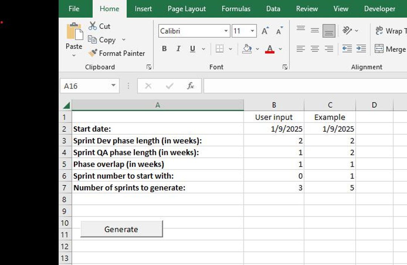
Task: Click the Increase Indent icon
Action: click(361, 49)
